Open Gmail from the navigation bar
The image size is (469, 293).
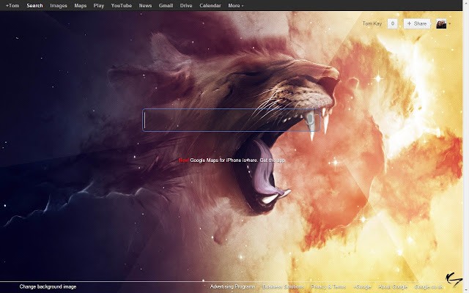(166, 5)
